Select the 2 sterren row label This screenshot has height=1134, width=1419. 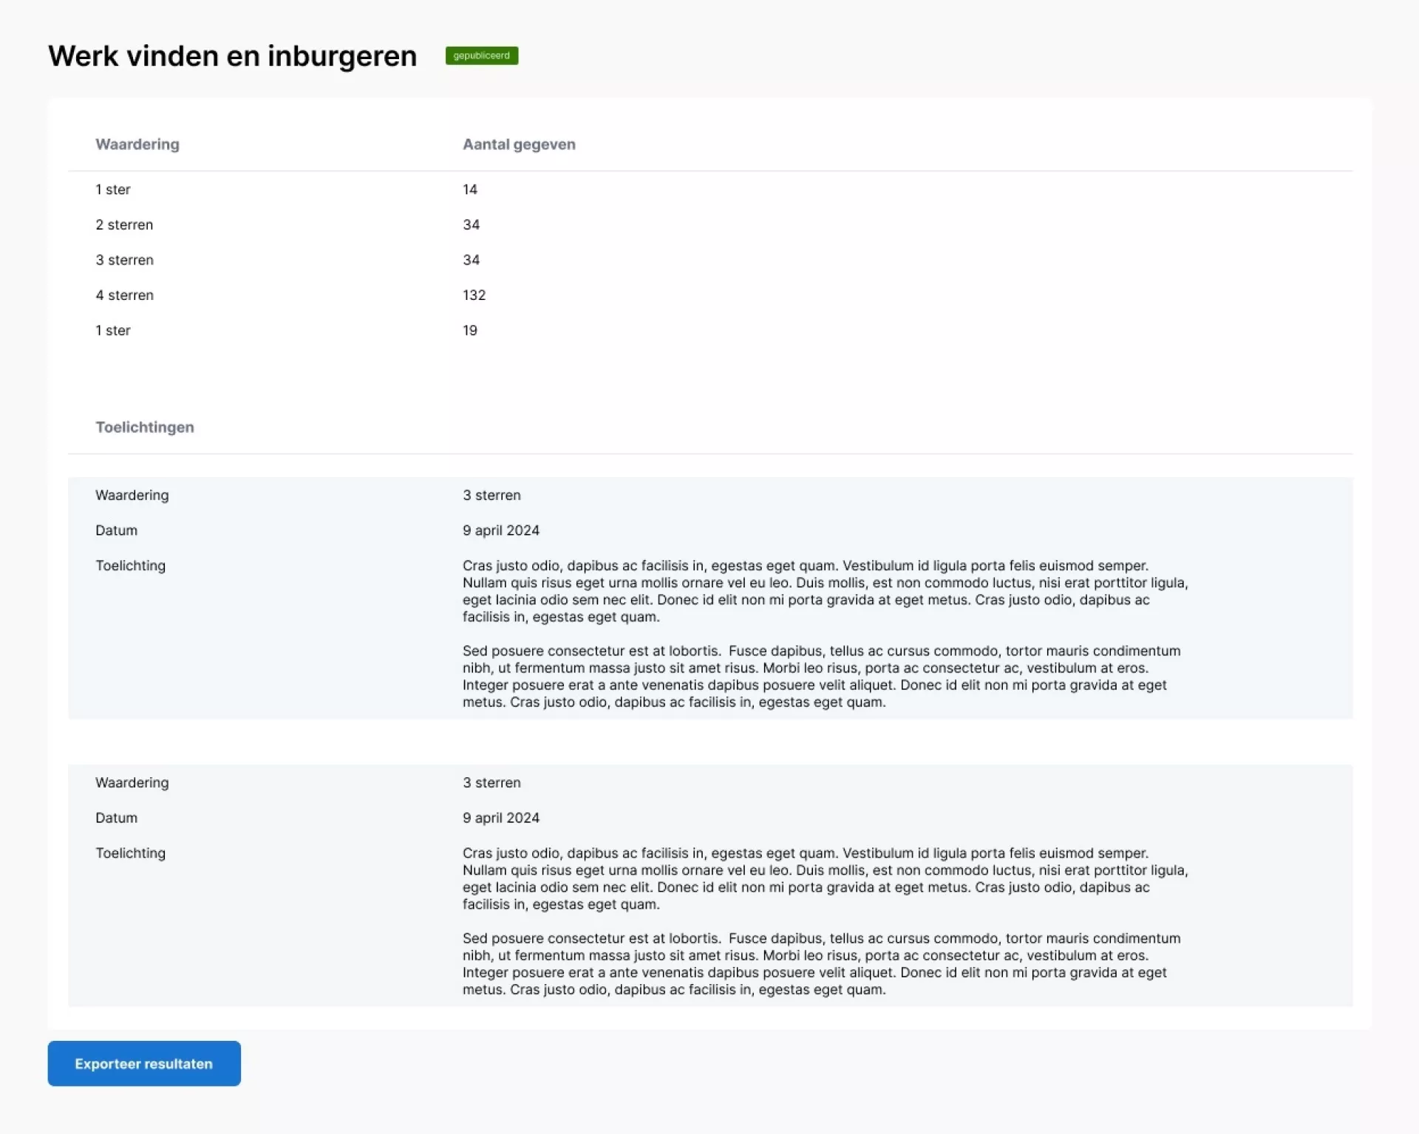124,225
